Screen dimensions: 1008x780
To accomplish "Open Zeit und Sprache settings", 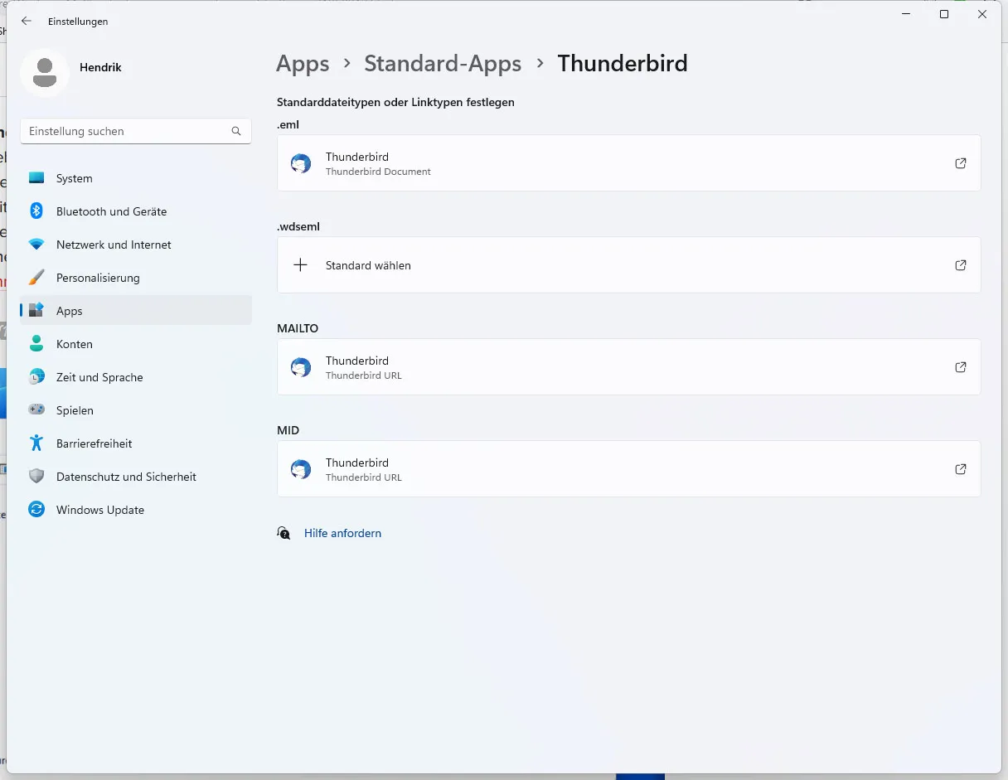I will pyautogui.click(x=136, y=377).
